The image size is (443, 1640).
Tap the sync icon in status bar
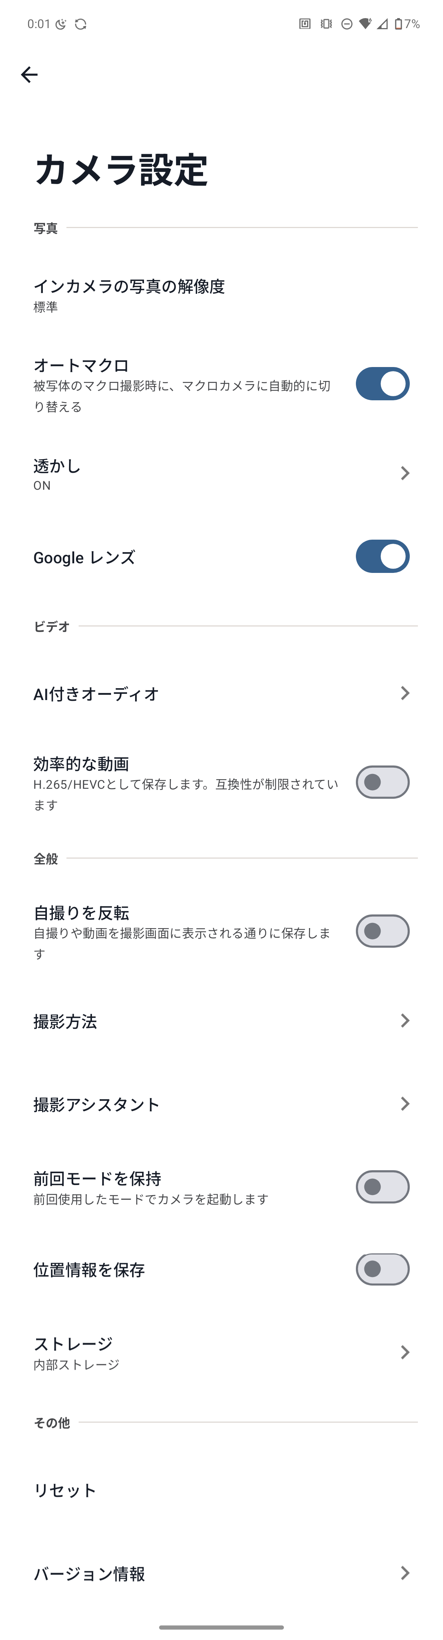pos(81,24)
